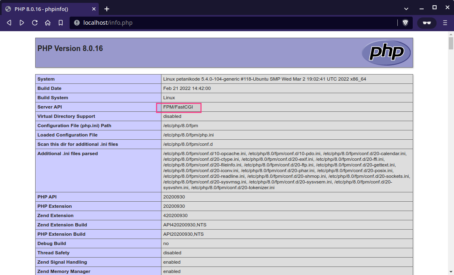Open the tab search dropdown chevron
Viewport: 454px width, 275px height.
pos(406,9)
